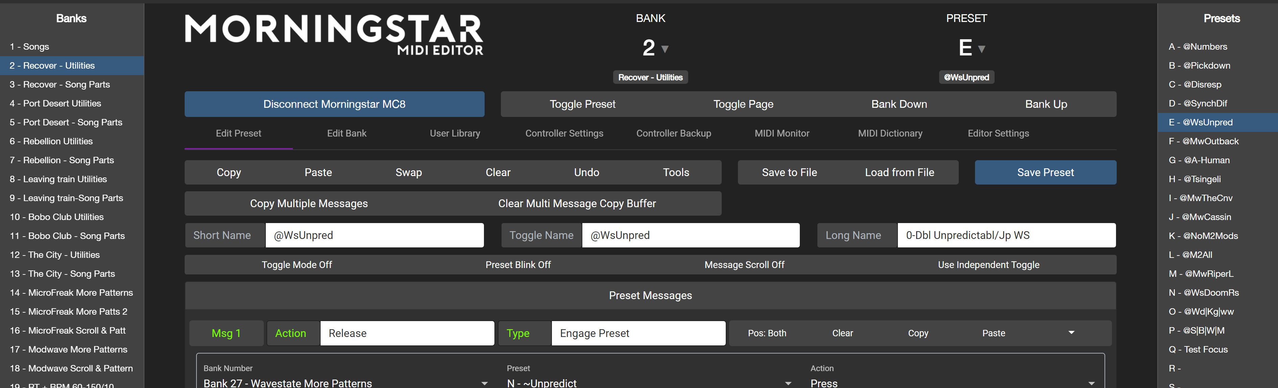This screenshot has height=388, width=1278.
Task: Enable Use Independent Toggle
Action: click(x=988, y=265)
